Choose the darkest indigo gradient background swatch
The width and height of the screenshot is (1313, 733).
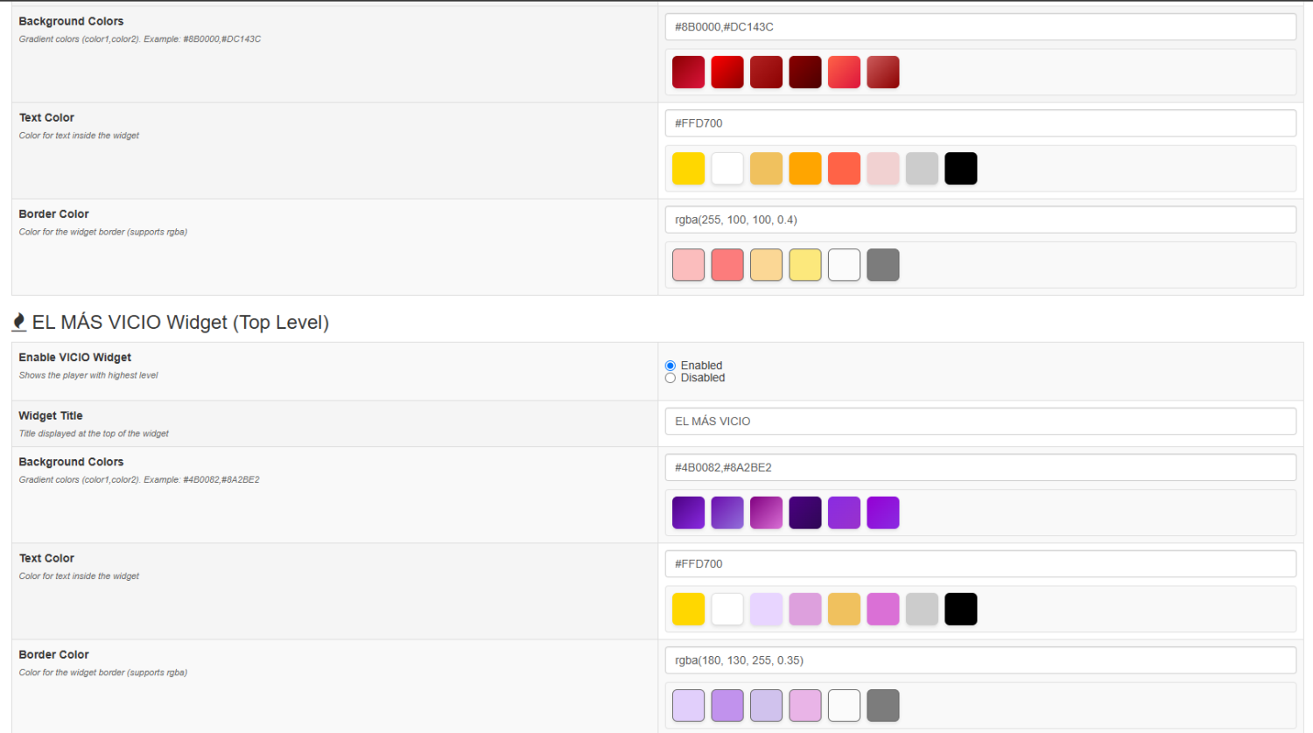[804, 513]
